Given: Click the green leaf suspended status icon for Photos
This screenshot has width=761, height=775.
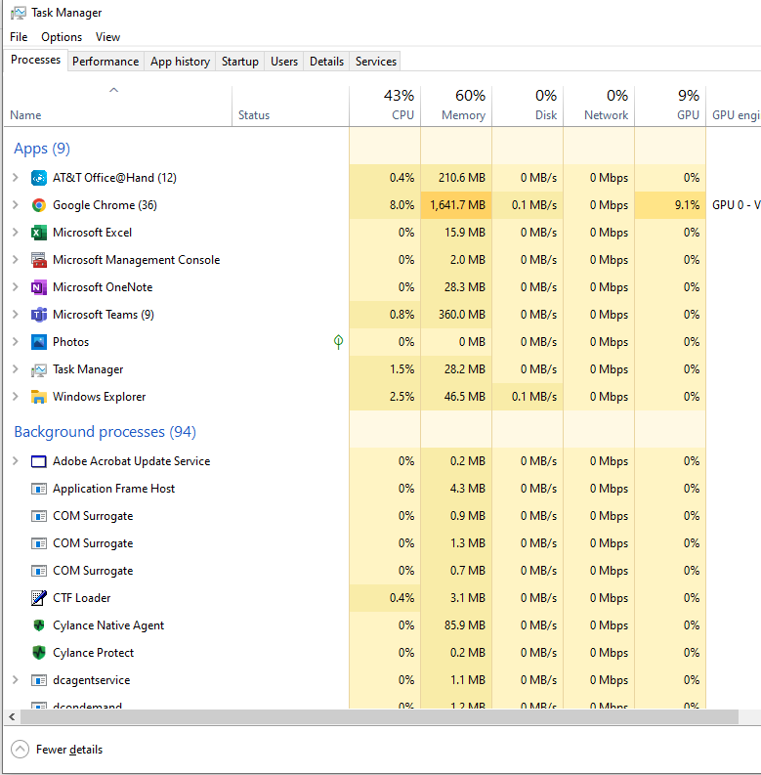Looking at the screenshot, I should 339,342.
